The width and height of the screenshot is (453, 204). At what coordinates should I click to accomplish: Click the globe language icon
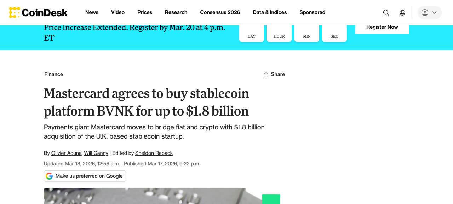[x=402, y=13]
